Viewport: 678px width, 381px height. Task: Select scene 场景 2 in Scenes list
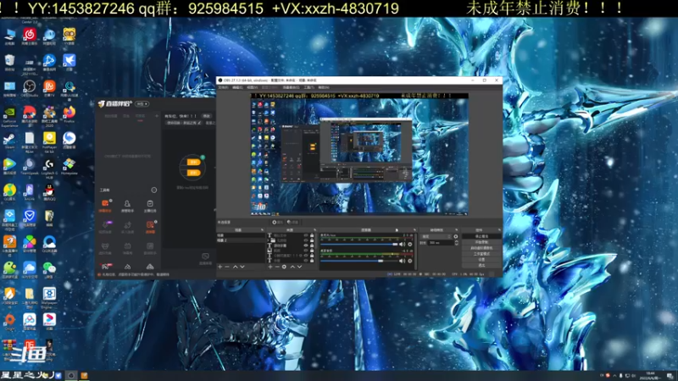click(x=241, y=240)
